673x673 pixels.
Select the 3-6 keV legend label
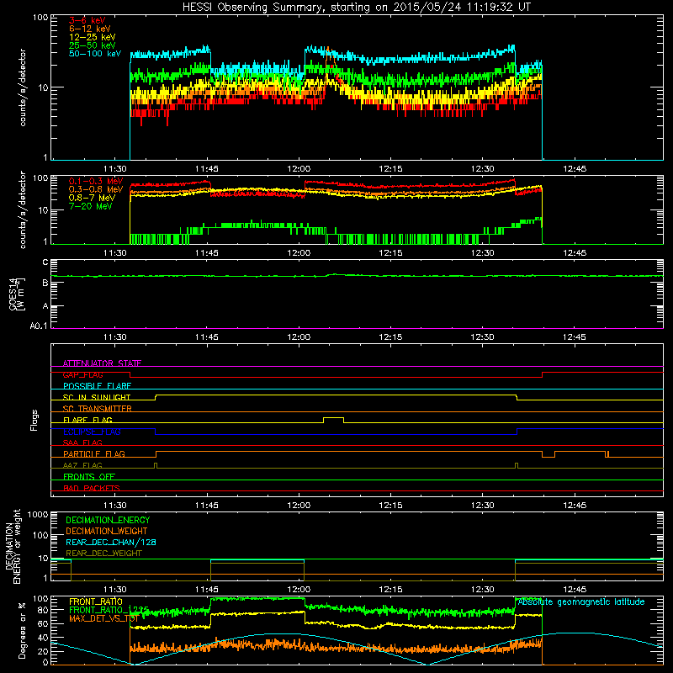pyautogui.click(x=87, y=20)
